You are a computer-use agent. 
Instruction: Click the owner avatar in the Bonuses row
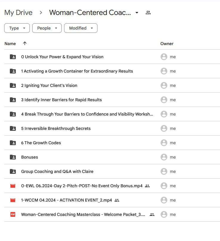tap(164, 157)
